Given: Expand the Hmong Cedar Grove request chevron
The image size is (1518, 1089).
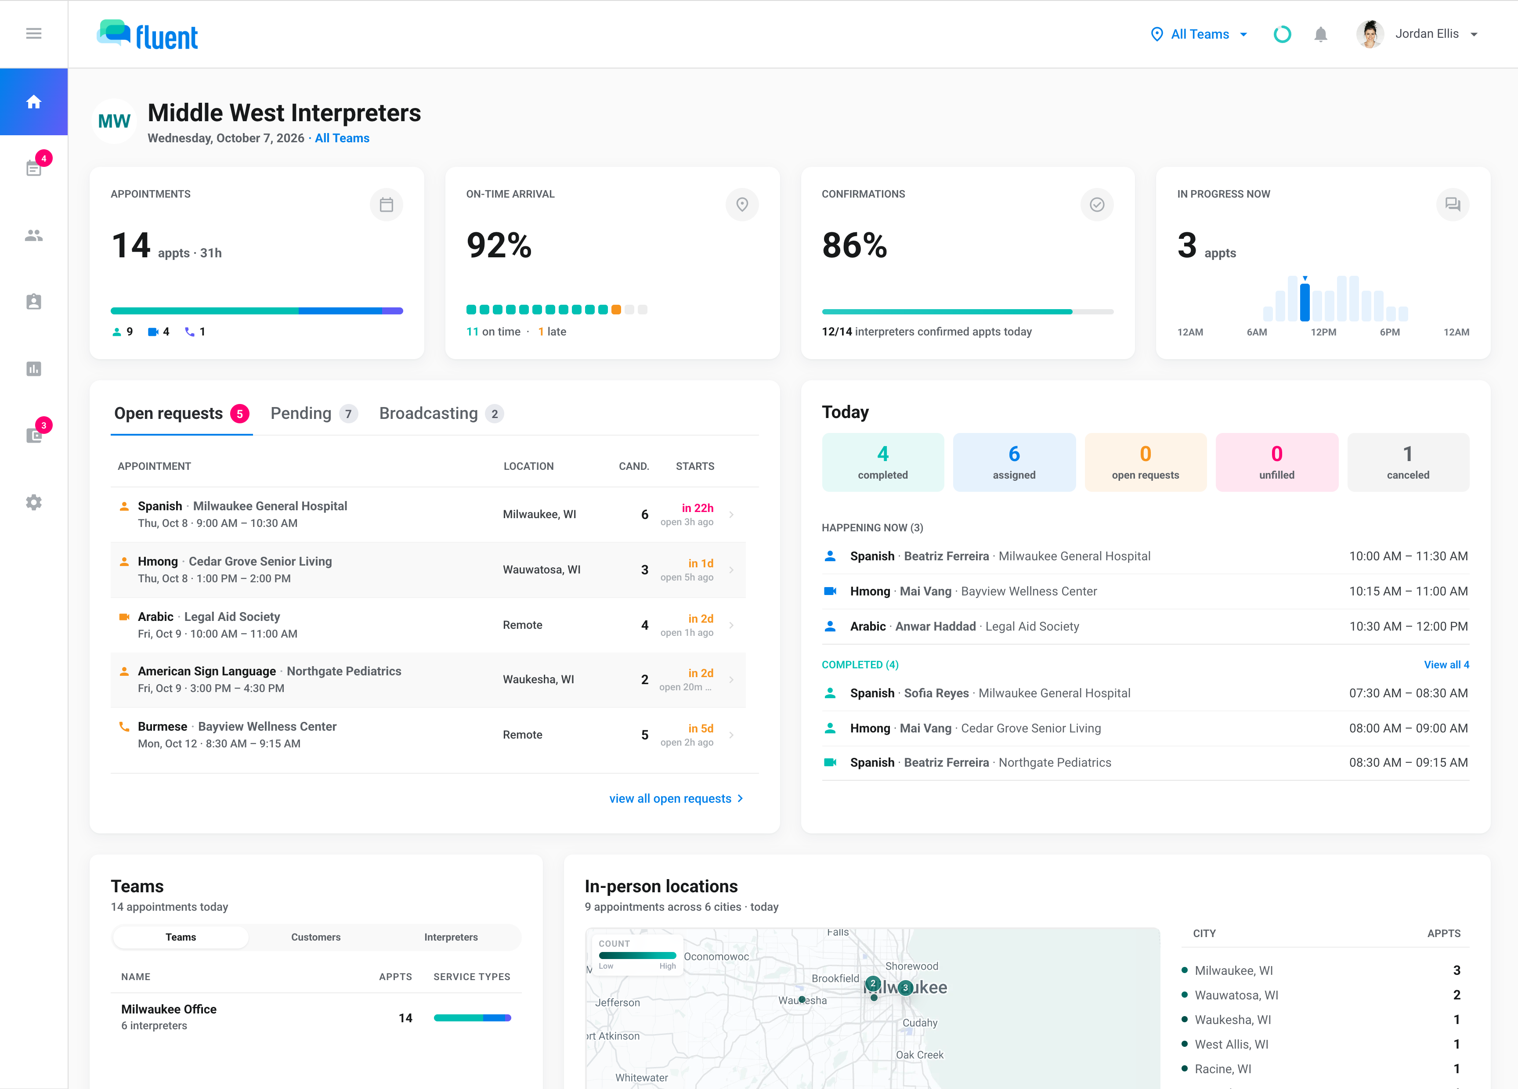Looking at the screenshot, I should 731,570.
